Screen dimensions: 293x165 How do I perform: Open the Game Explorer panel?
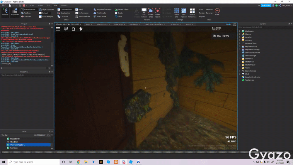pyautogui.click(x=28, y=9)
